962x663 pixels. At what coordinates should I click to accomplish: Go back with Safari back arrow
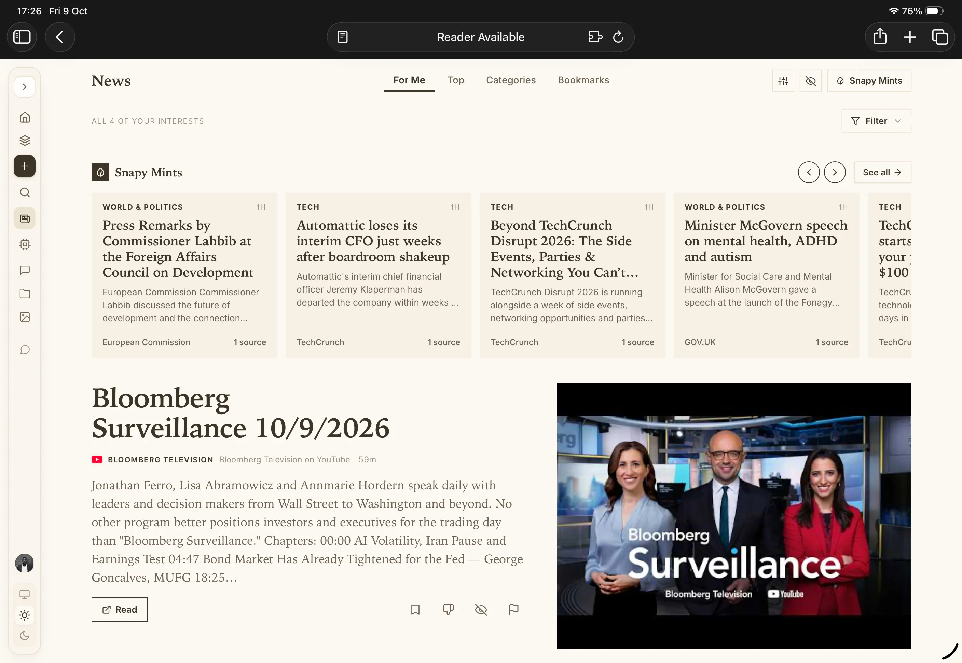[60, 37]
